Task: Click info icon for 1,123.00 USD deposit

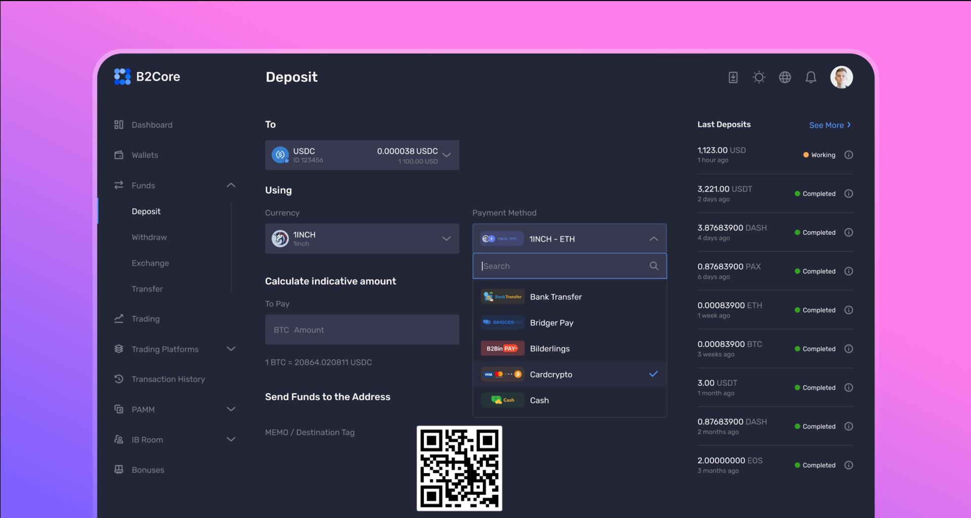Action: coord(849,155)
